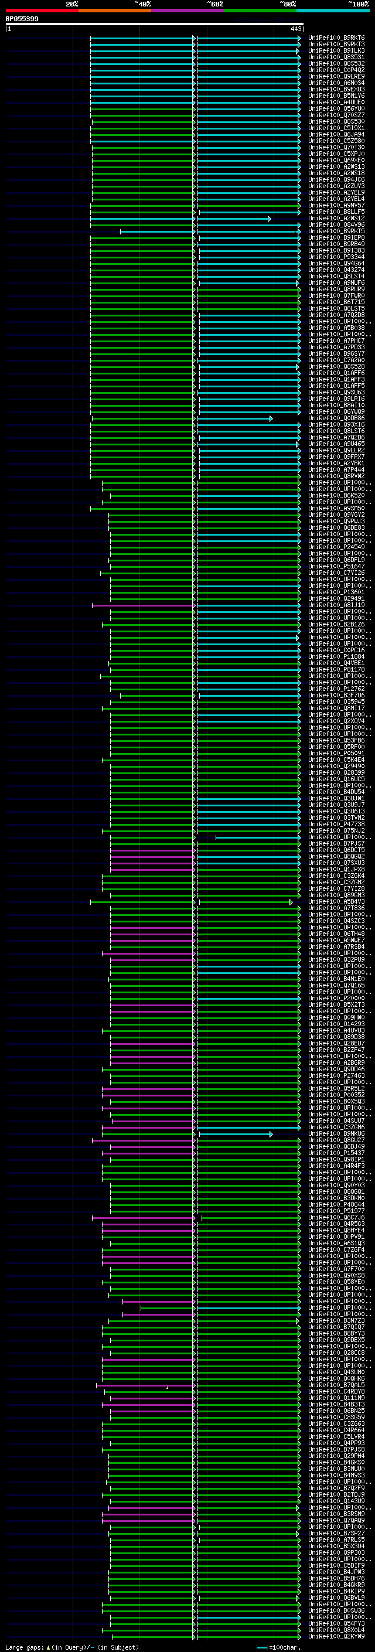Select hit UniRef100_A9NV57
The image size is (375, 1652).
336,205
